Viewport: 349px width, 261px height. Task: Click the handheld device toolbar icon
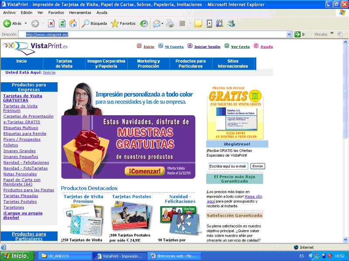(209, 23)
